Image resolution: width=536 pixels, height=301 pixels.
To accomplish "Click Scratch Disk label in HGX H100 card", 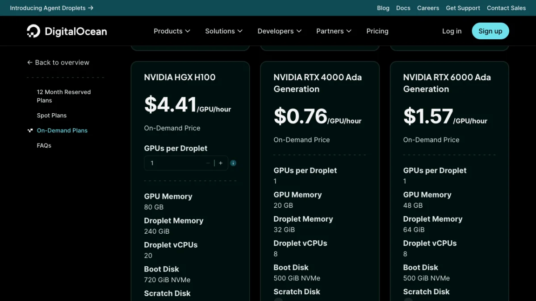I will pyautogui.click(x=167, y=293).
